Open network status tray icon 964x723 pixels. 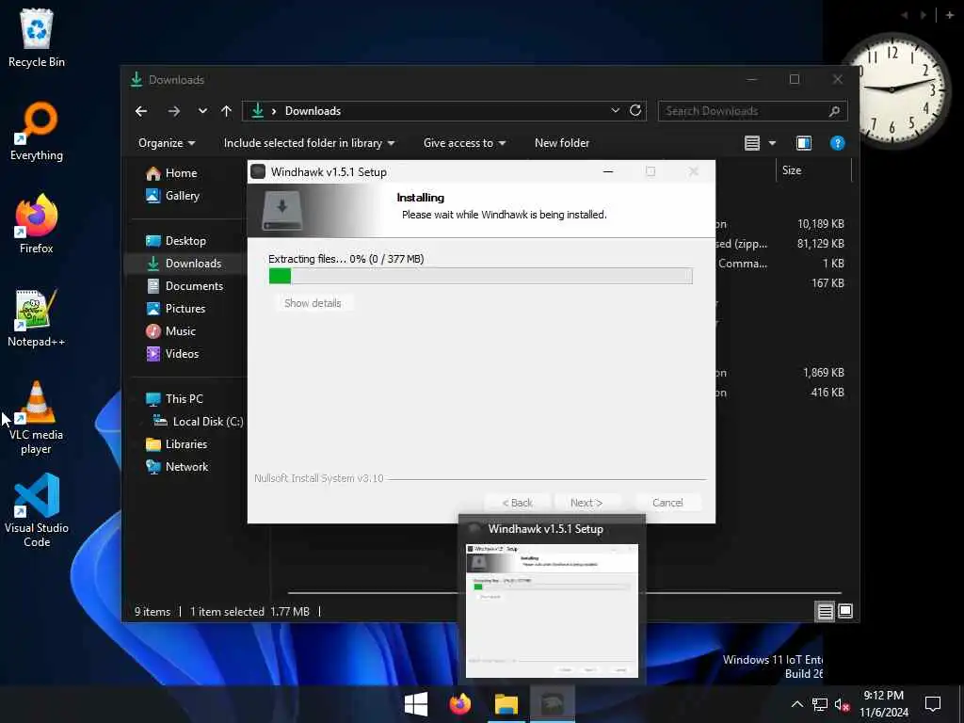pyautogui.click(x=820, y=704)
